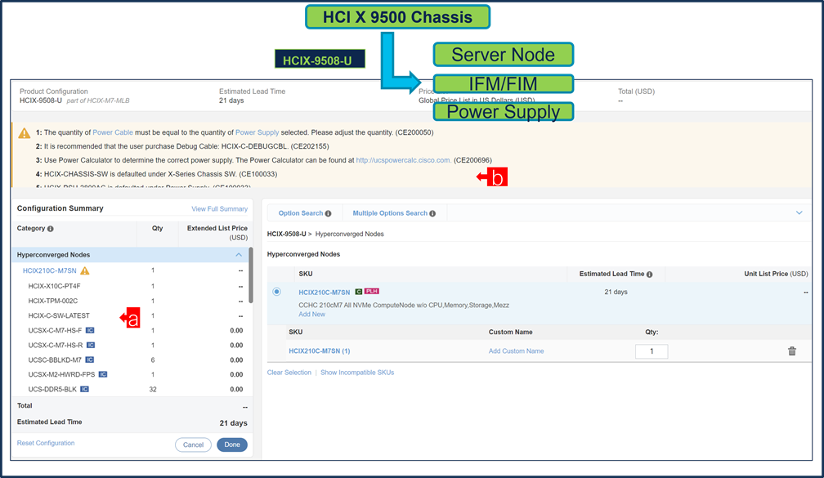
Task: Click the dark HCIX-9508-U label
Action: pos(320,60)
